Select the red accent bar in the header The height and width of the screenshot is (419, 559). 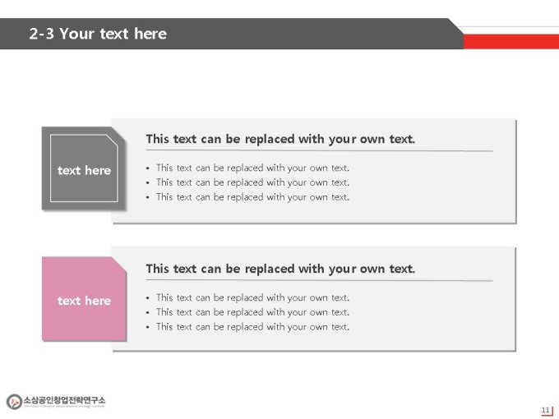[511, 41]
